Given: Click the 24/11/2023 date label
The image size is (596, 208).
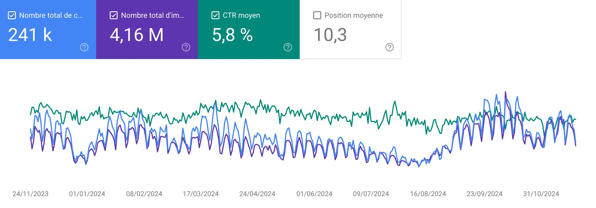Looking at the screenshot, I should point(31,194).
